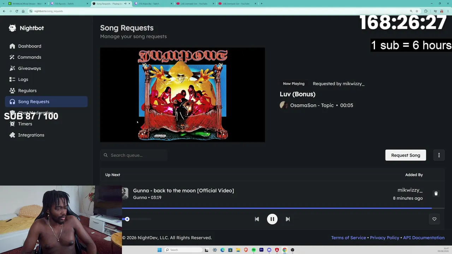Adjust the volume slider knob
This screenshot has width=452, height=254.
(127, 219)
